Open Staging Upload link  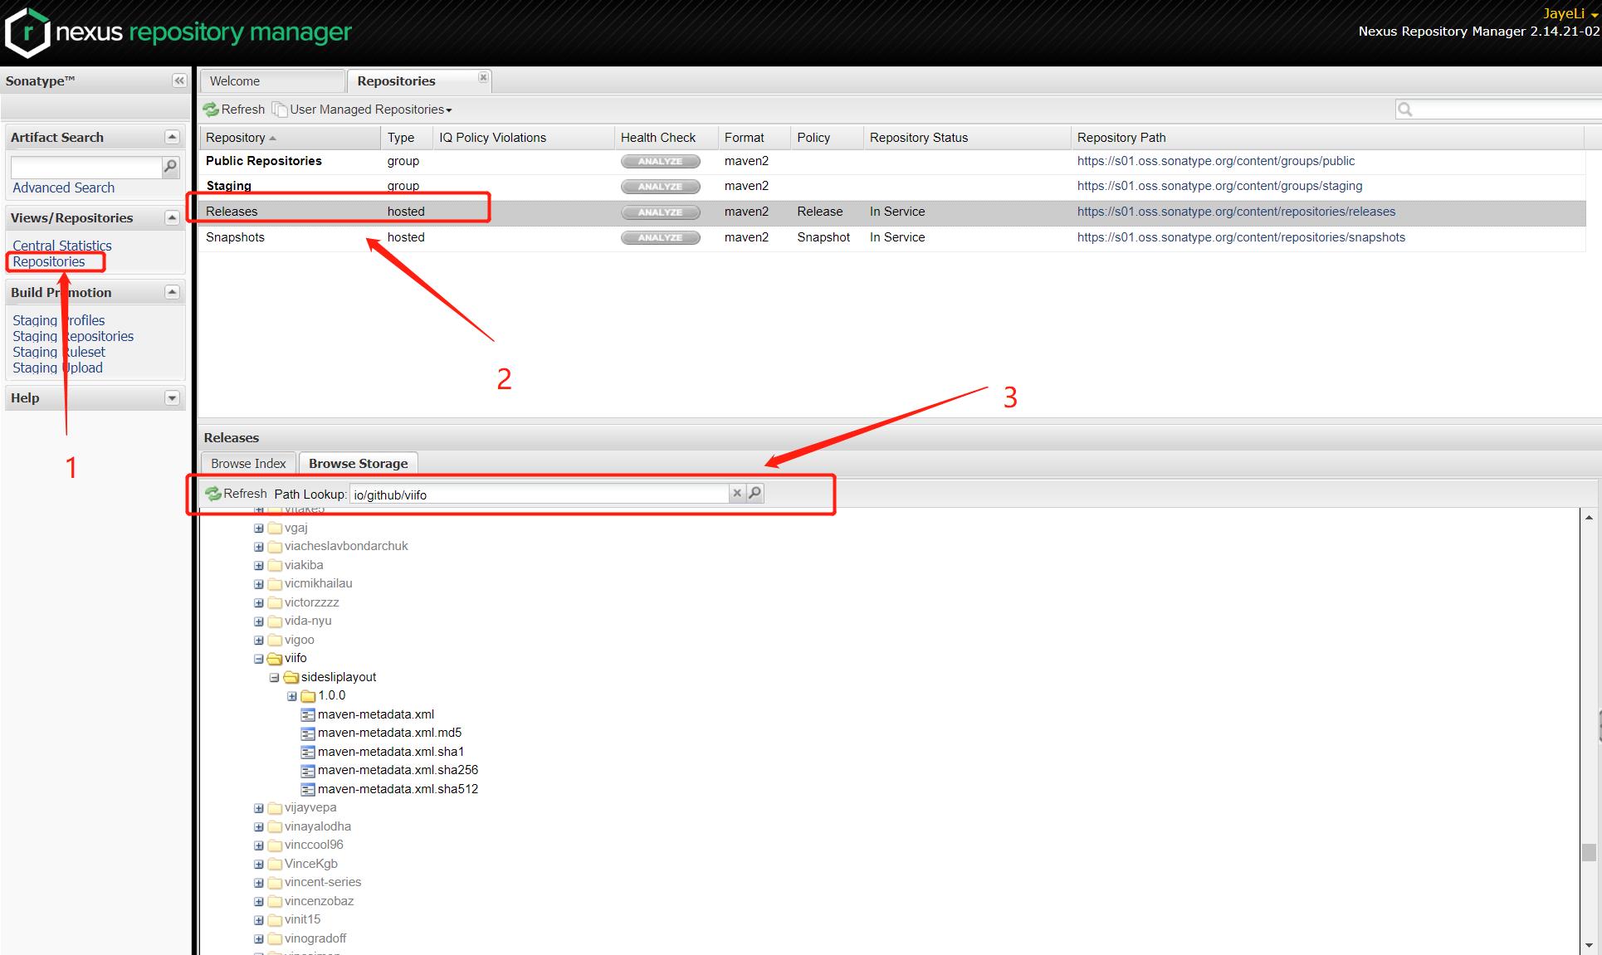[57, 368]
